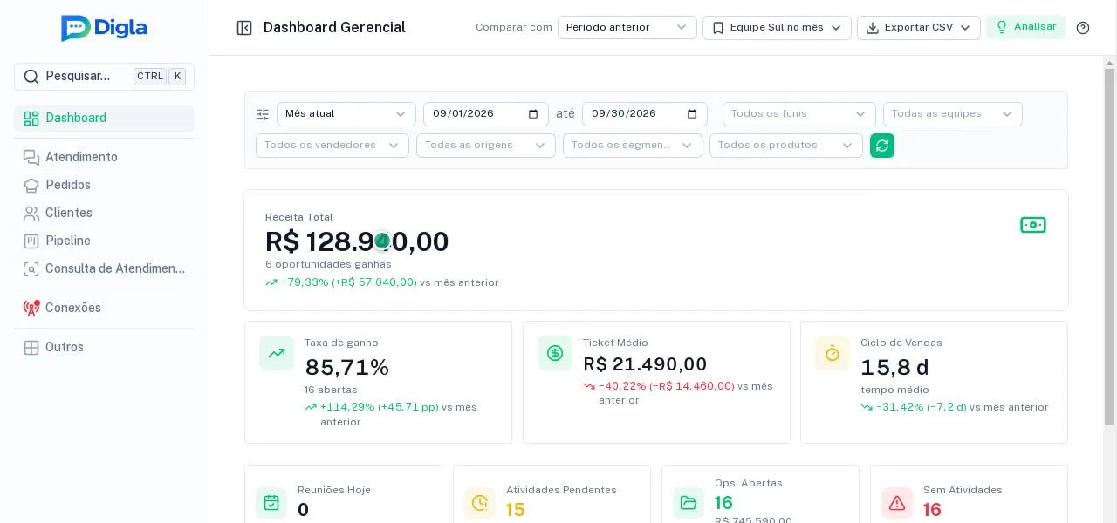Open the Mês atual period dropdown
The width and height of the screenshot is (1117, 523).
click(346, 114)
